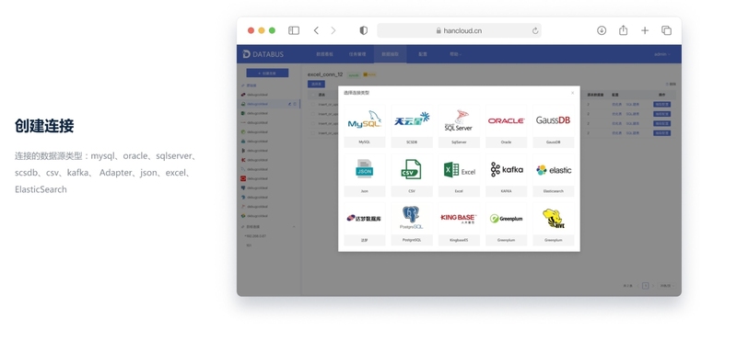Select the CSV file source icon
This screenshot has width=737, height=341.
pos(411,169)
